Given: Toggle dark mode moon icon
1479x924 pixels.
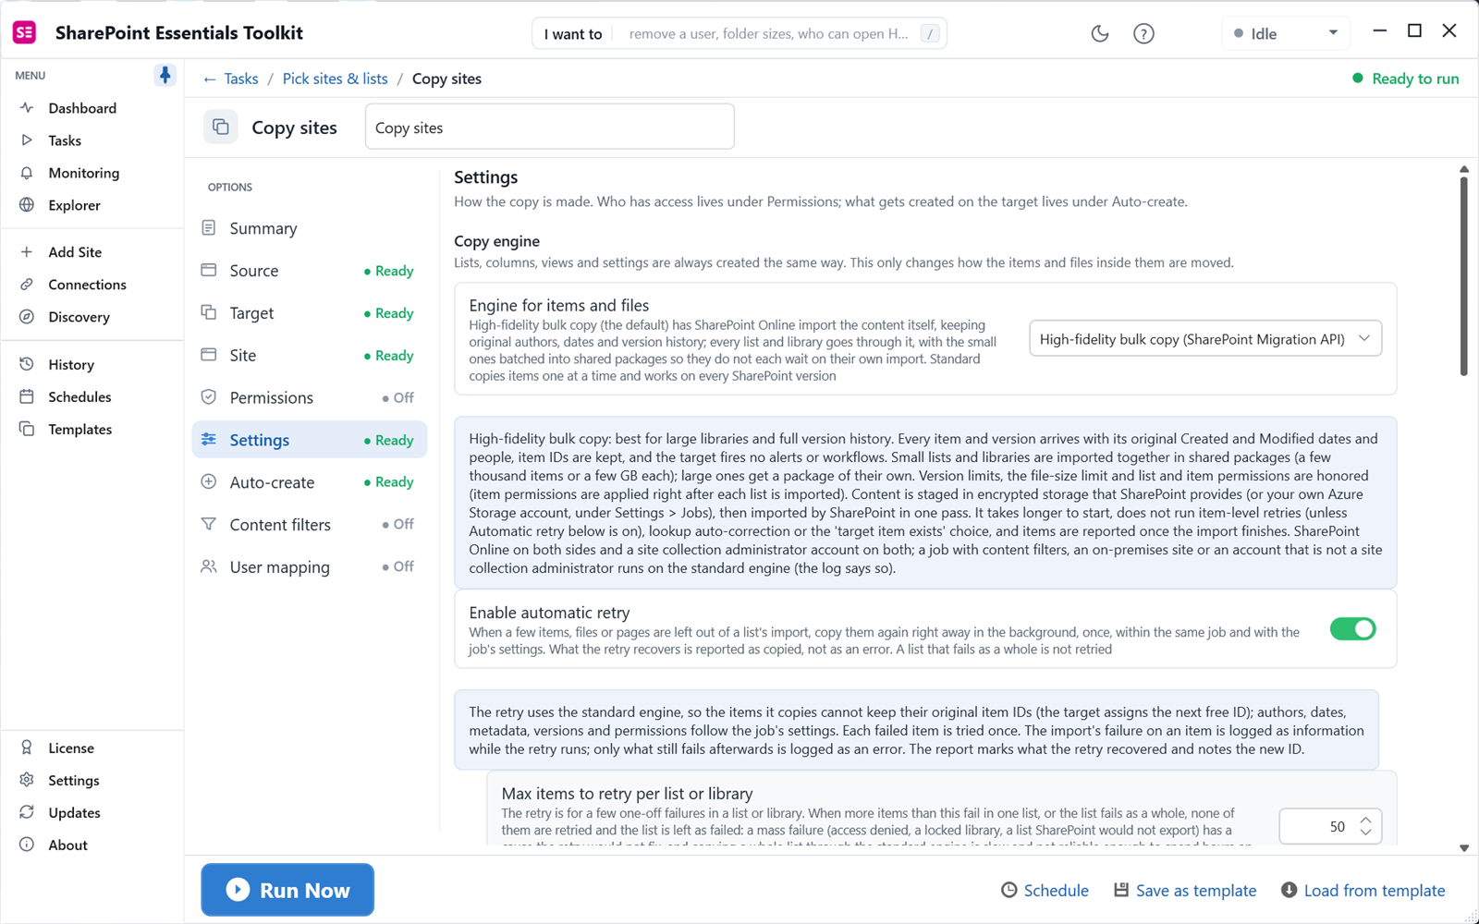Looking at the screenshot, I should click(1099, 33).
